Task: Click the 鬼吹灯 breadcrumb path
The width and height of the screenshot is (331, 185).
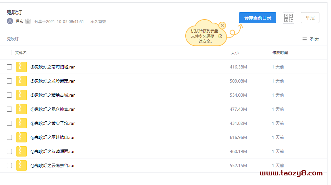Action: (x=13, y=39)
